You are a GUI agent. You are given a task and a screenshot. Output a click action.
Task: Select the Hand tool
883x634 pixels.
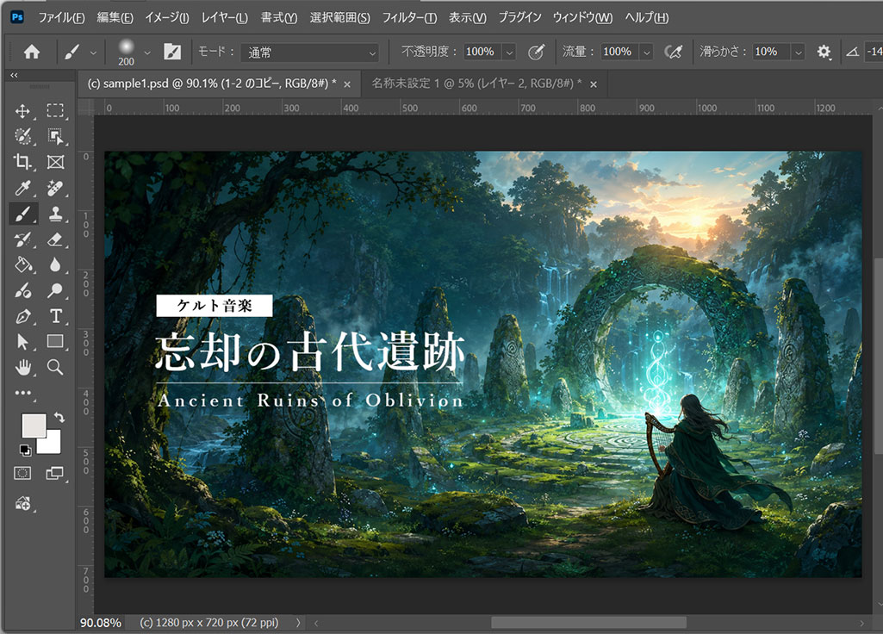click(x=22, y=368)
